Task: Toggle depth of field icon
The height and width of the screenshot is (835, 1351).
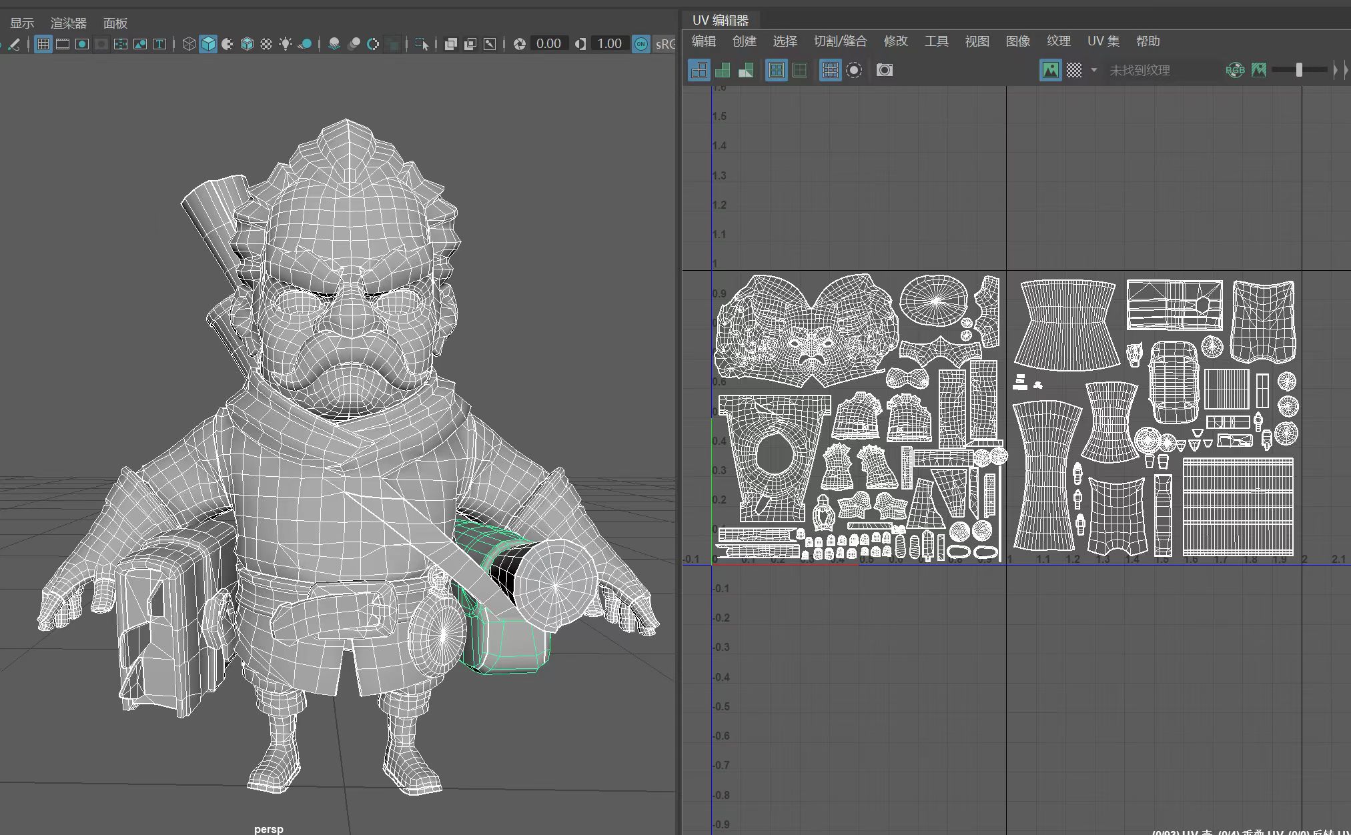Action: coord(393,44)
